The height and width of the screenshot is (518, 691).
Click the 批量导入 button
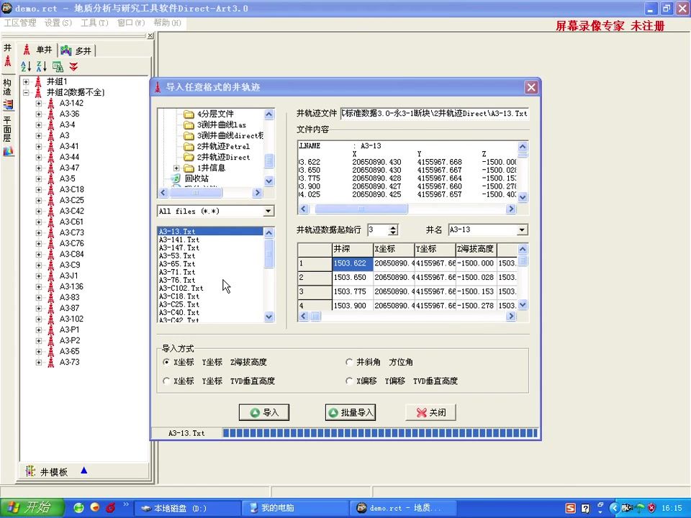pyautogui.click(x=351, y=413)
